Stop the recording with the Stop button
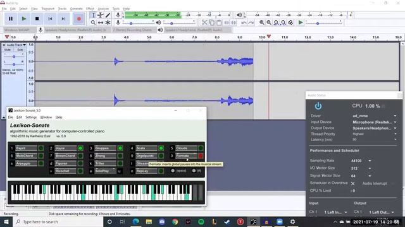The width and height of the screenshot is (405, 227). (x=37, y=19)
